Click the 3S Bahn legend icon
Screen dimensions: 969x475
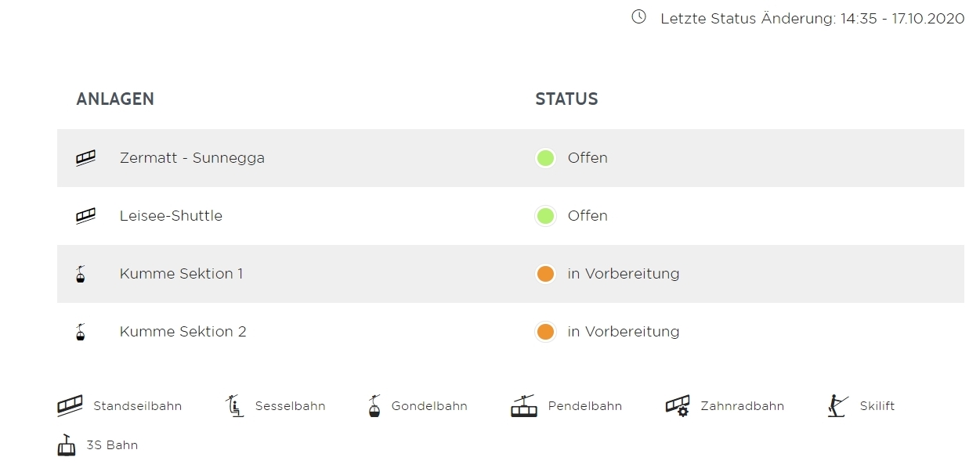(67, 445)
